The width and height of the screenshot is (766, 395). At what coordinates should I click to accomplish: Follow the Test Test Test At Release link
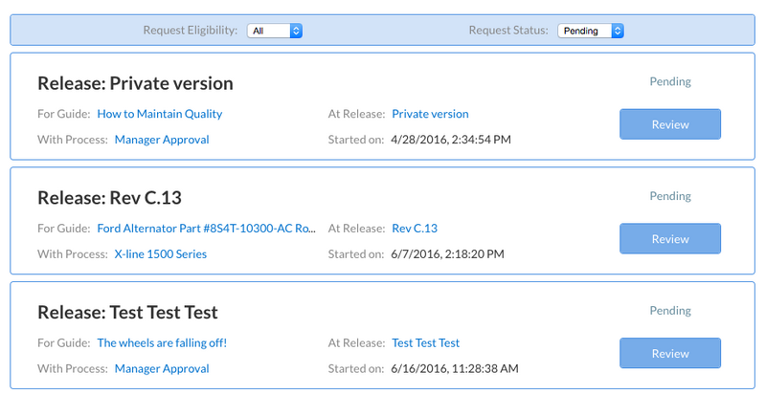tap(425, 343)
